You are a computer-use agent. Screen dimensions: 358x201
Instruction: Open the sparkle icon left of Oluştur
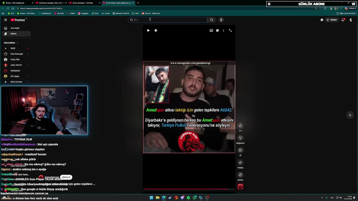click(322, 20)
